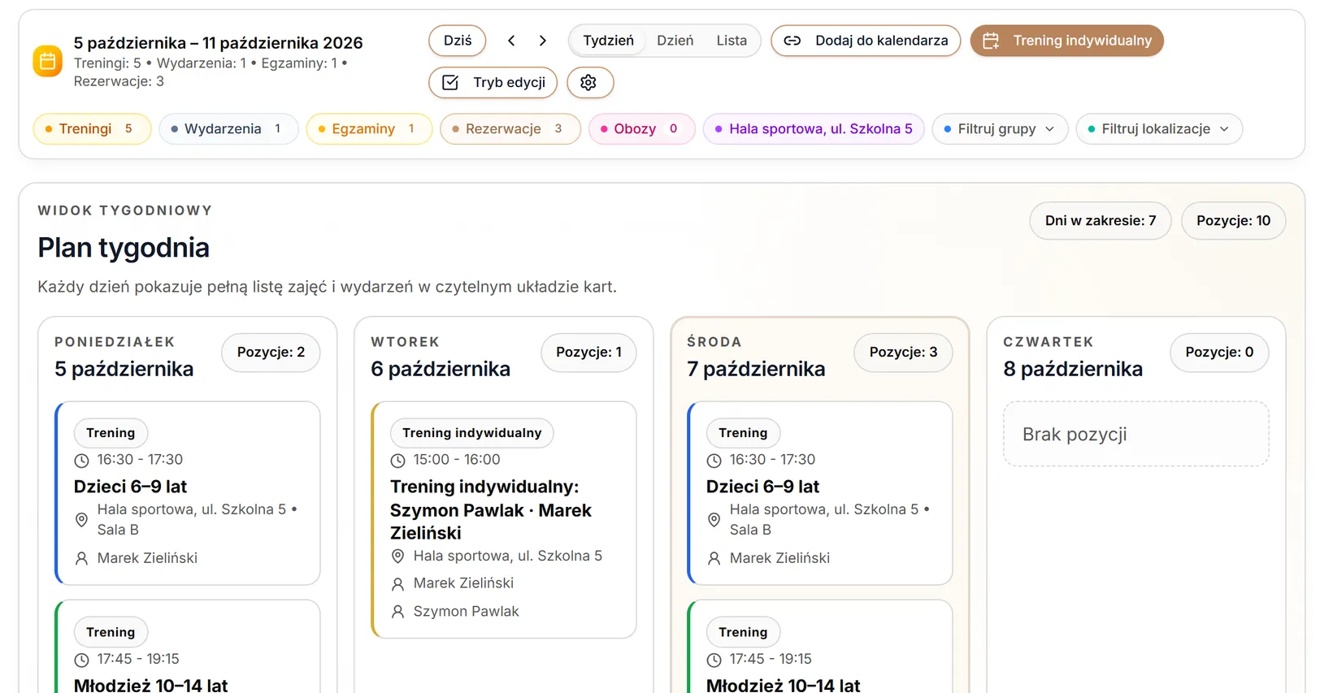The width and height of the screenshot is (1333, 693).
Task: Click location pin in Tuesday individual training
Action: click(397, 556)
